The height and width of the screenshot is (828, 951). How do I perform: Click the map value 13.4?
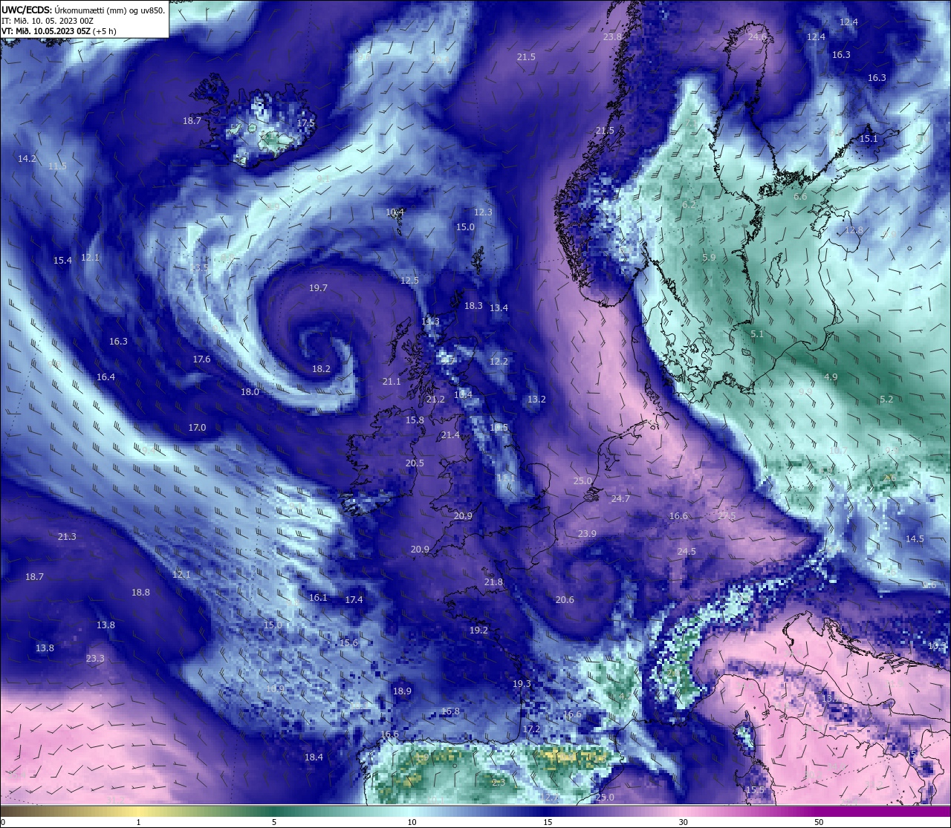[x=499, y=308]
